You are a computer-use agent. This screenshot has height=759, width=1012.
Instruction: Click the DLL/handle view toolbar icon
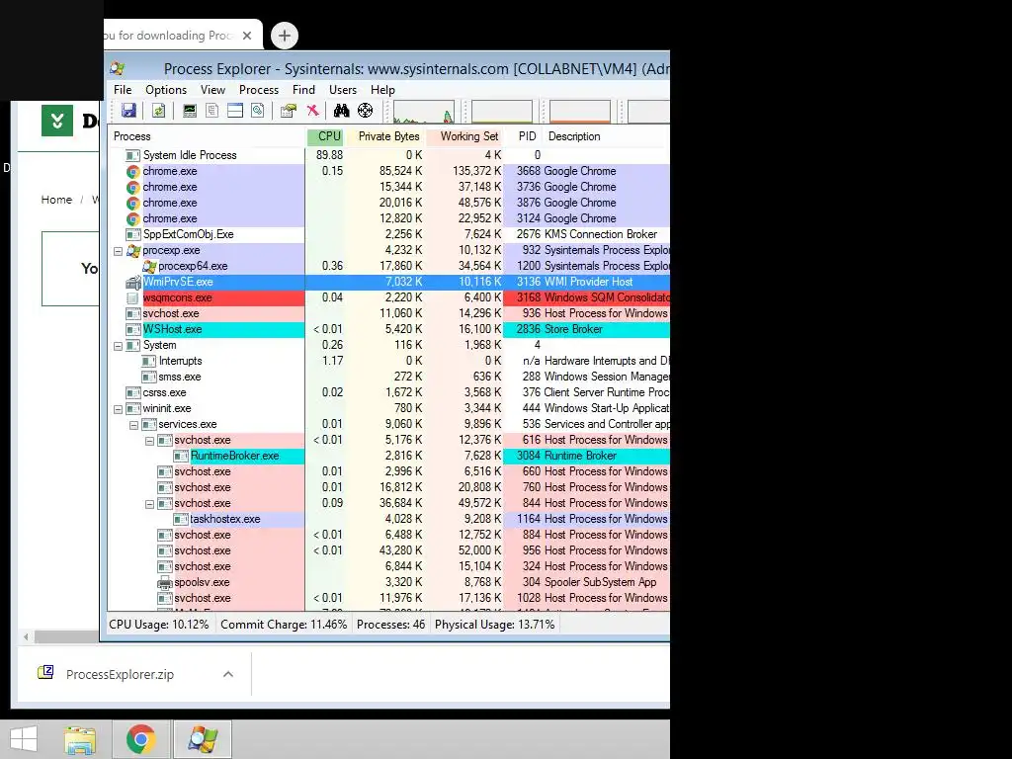(258, 111)
